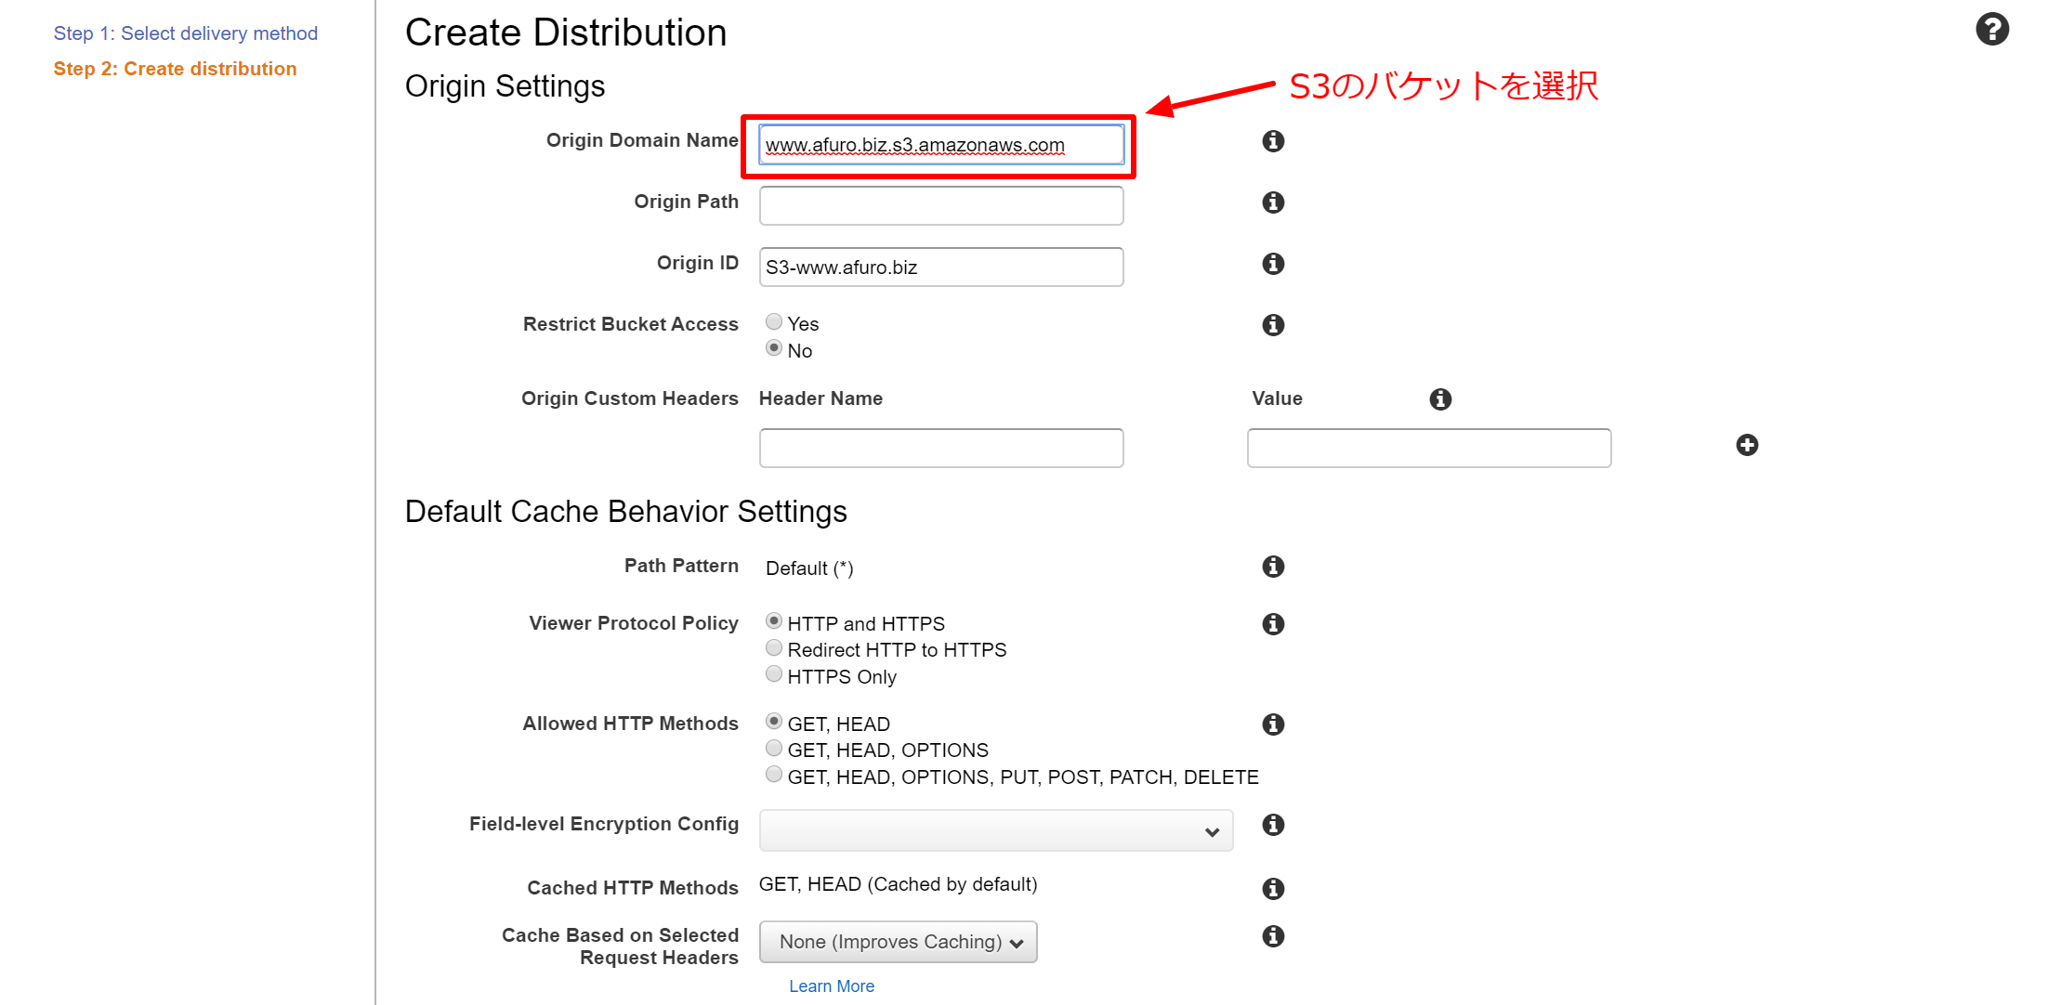2048x1005 pixels.
Task: Click info icon for Field-level Encryption Config
Action: pyautogui.click(x=1273, y=825)
